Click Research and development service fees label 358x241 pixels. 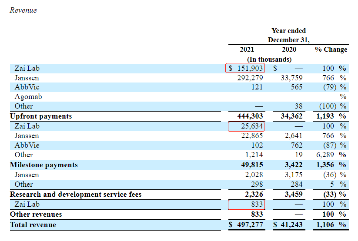point(76,194)
